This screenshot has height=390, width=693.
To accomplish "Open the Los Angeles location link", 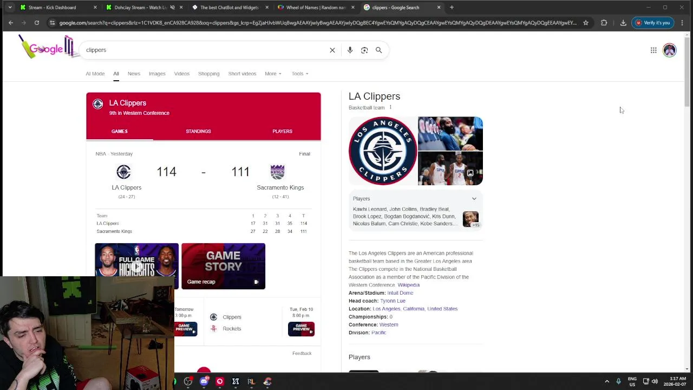I will click(386, 309).
